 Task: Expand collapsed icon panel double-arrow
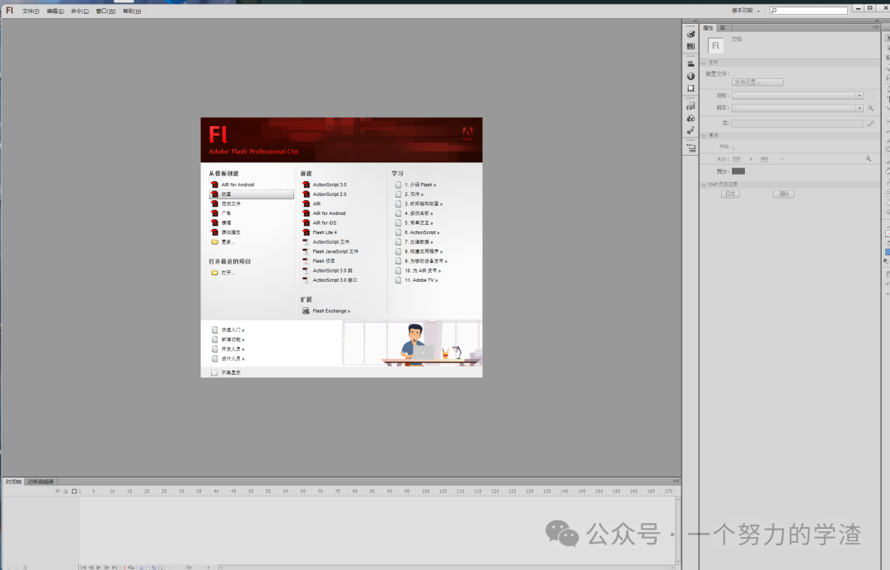694,22
